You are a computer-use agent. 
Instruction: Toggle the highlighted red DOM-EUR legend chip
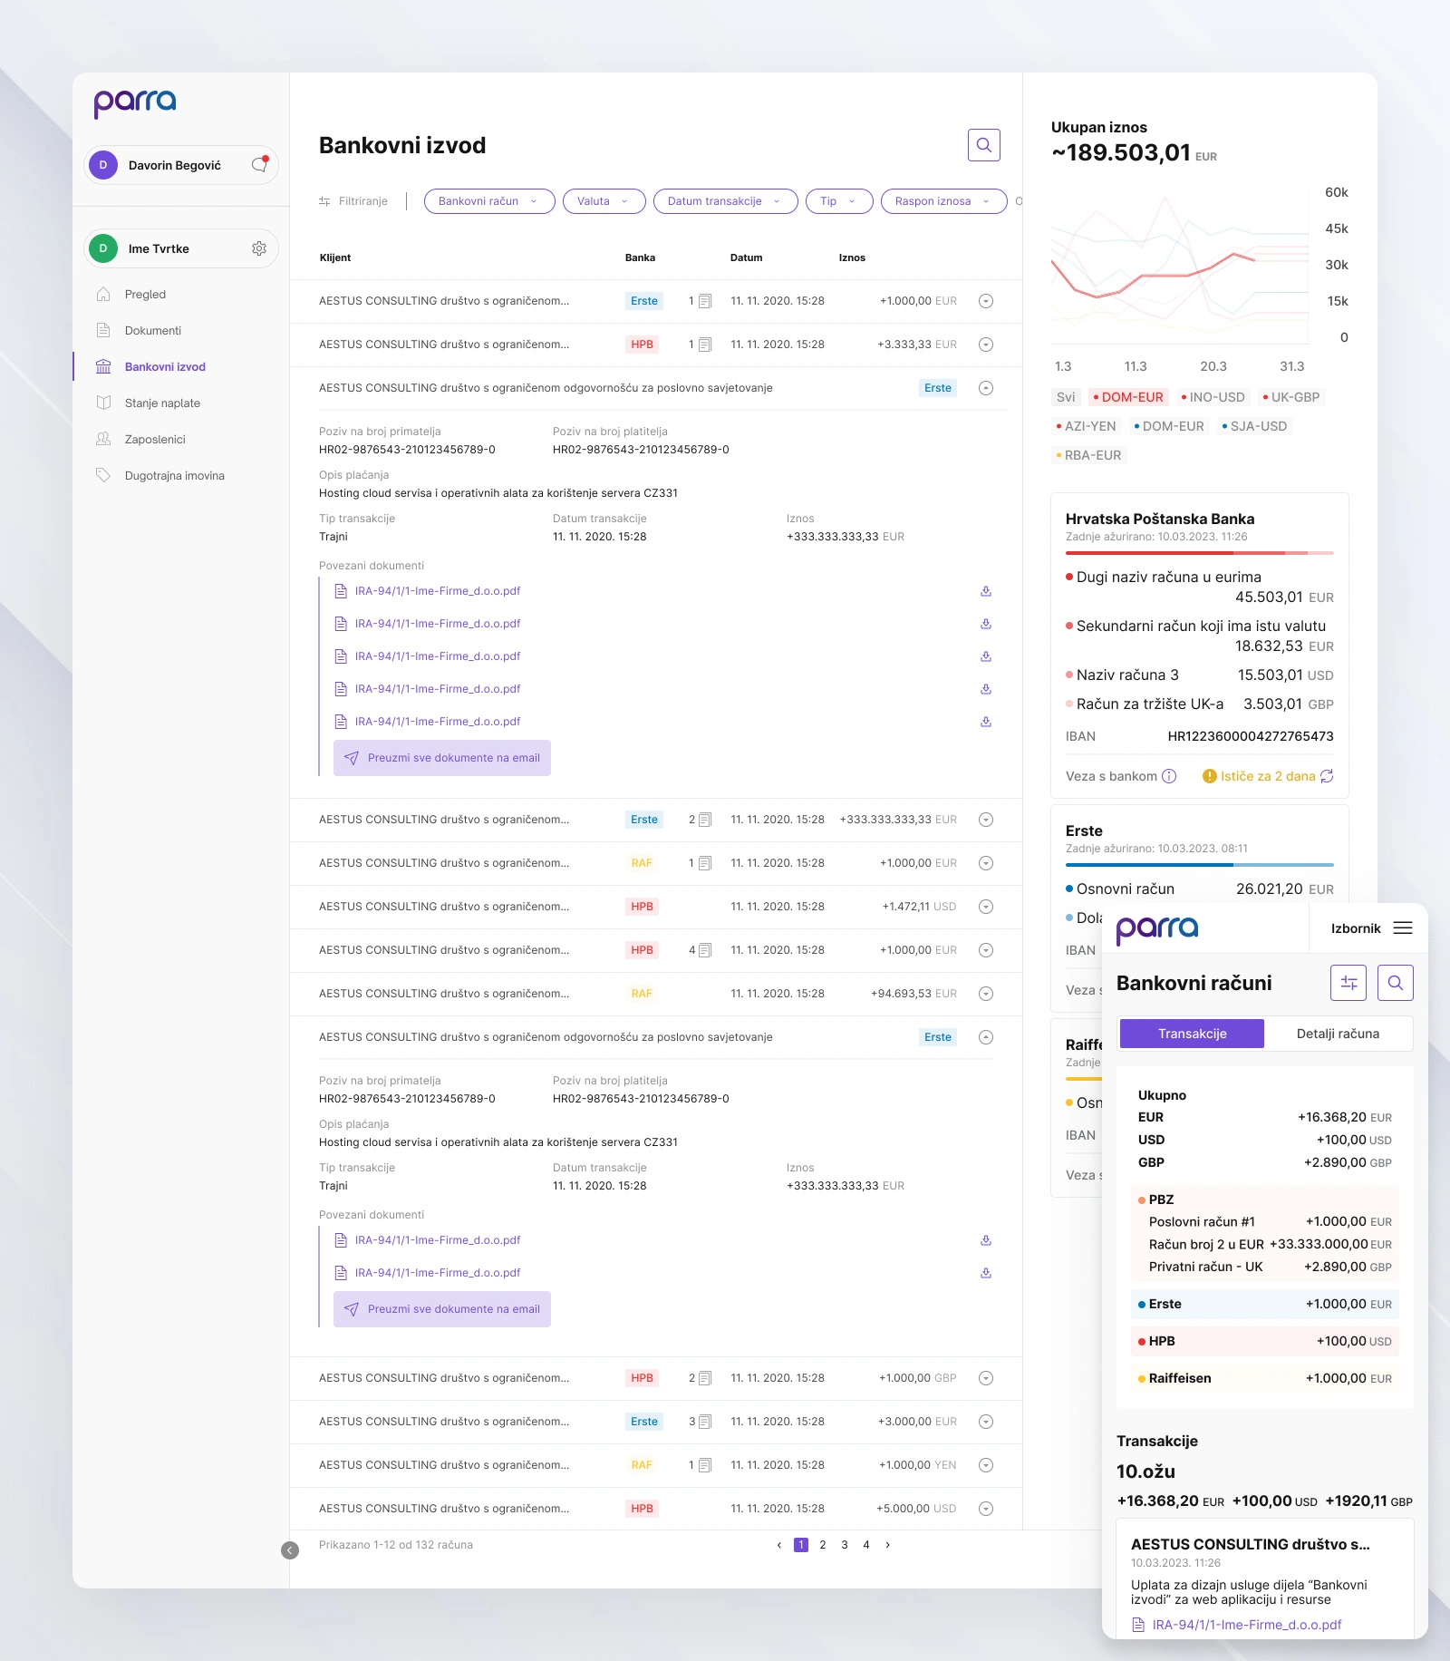[x=1128, y=397]
